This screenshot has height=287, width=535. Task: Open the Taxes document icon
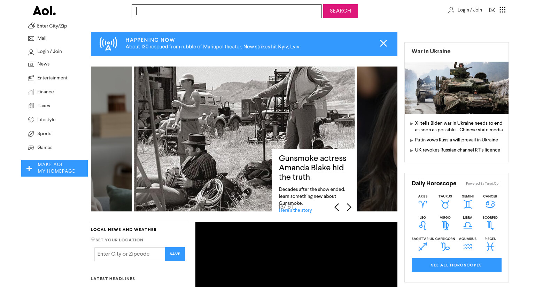click(x=31, y=106)
